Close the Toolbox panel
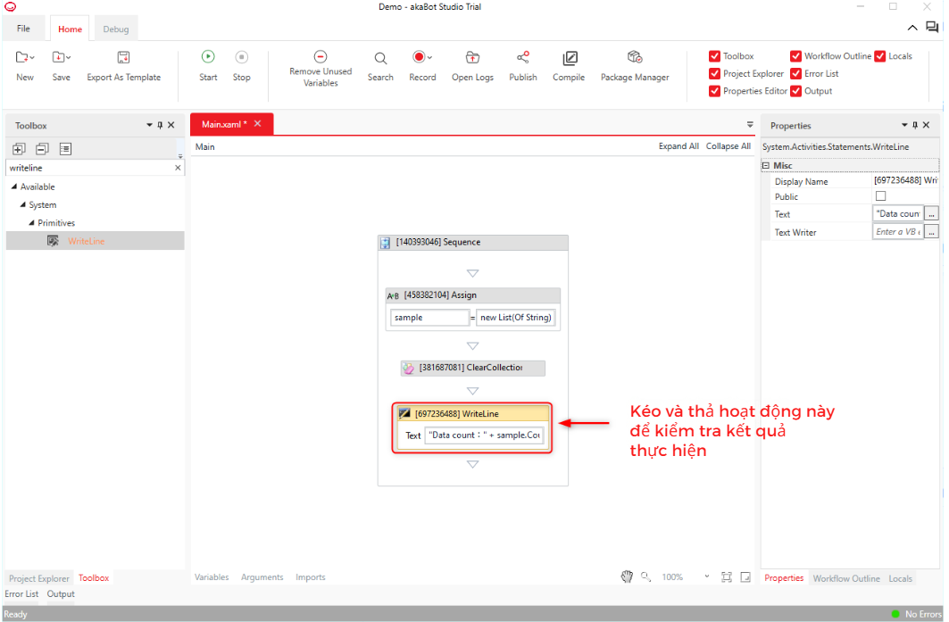 coord(171,125)
